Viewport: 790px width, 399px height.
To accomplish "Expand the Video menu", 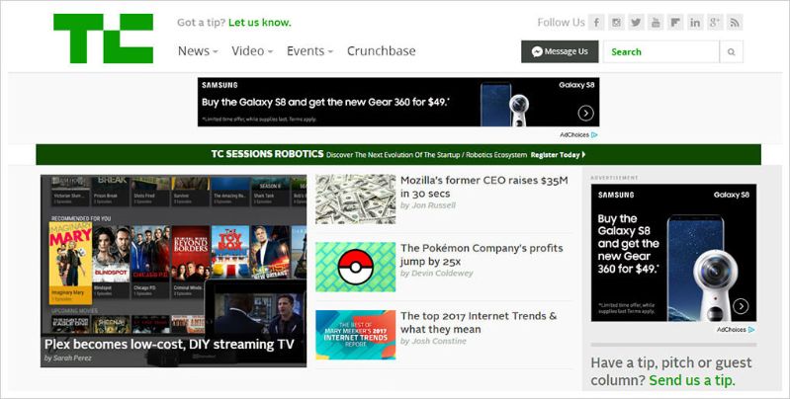I will pyautogui.click(x=252, y=50).
